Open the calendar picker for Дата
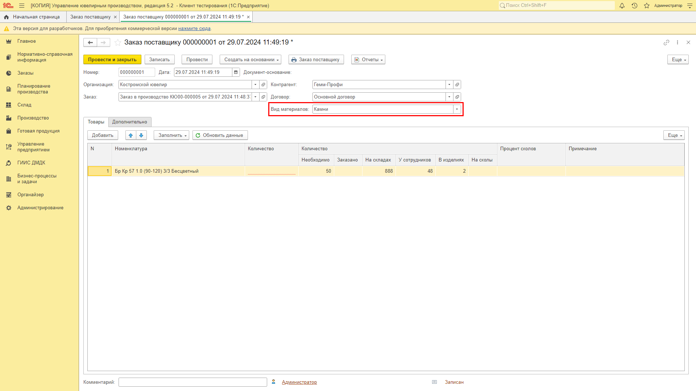696x391 pixels. pos(236,72)
